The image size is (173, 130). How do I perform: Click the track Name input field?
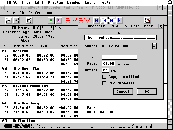pos(121,38)
